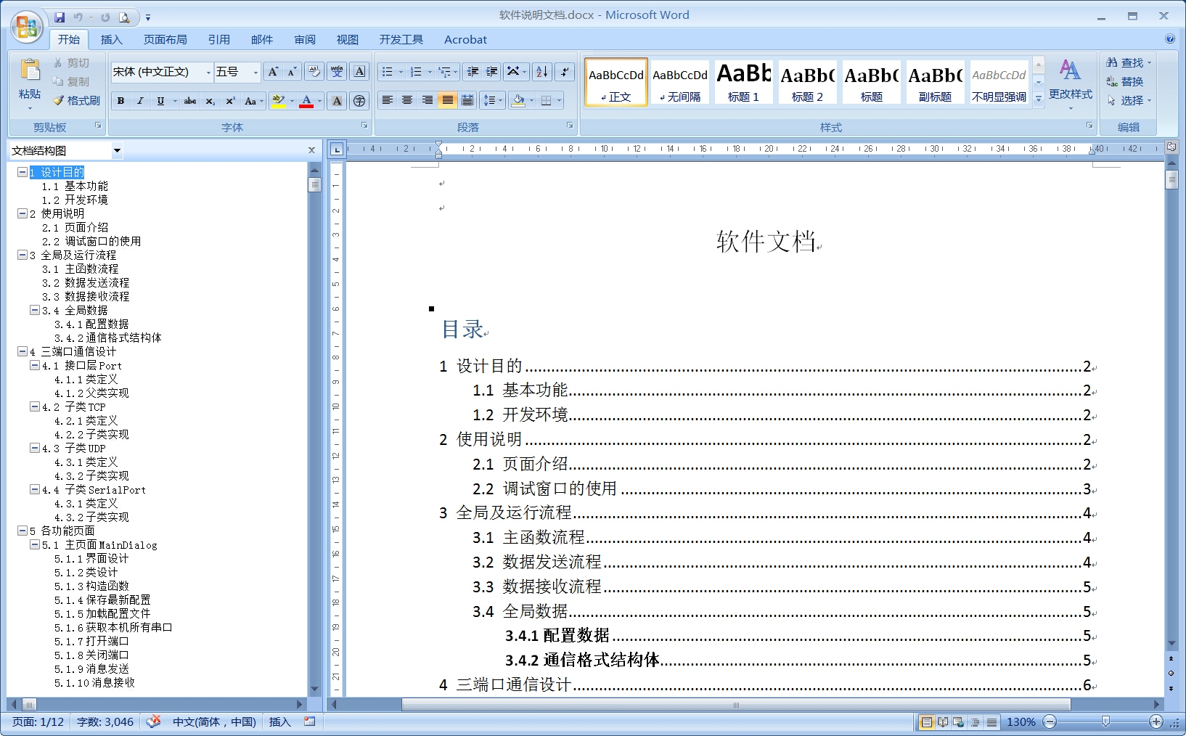Viewport: 1186px width, 736px height.
Task: Apply the 标题 1 (Heading 1) style
Action: 743,82
